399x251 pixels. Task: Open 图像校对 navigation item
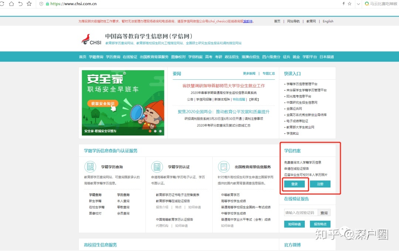(178, 57)
